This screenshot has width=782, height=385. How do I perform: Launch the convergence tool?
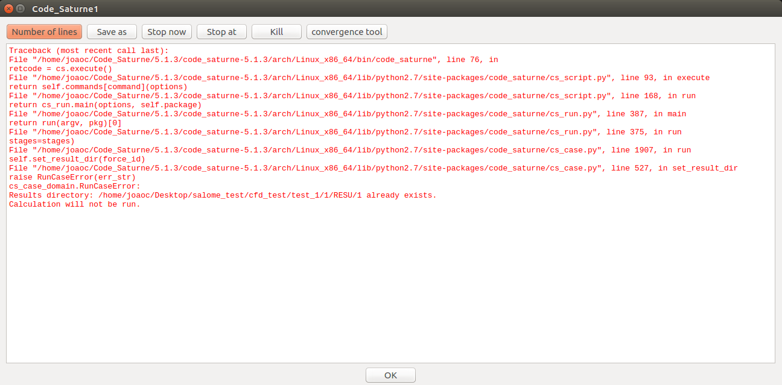tap(347, 32)
